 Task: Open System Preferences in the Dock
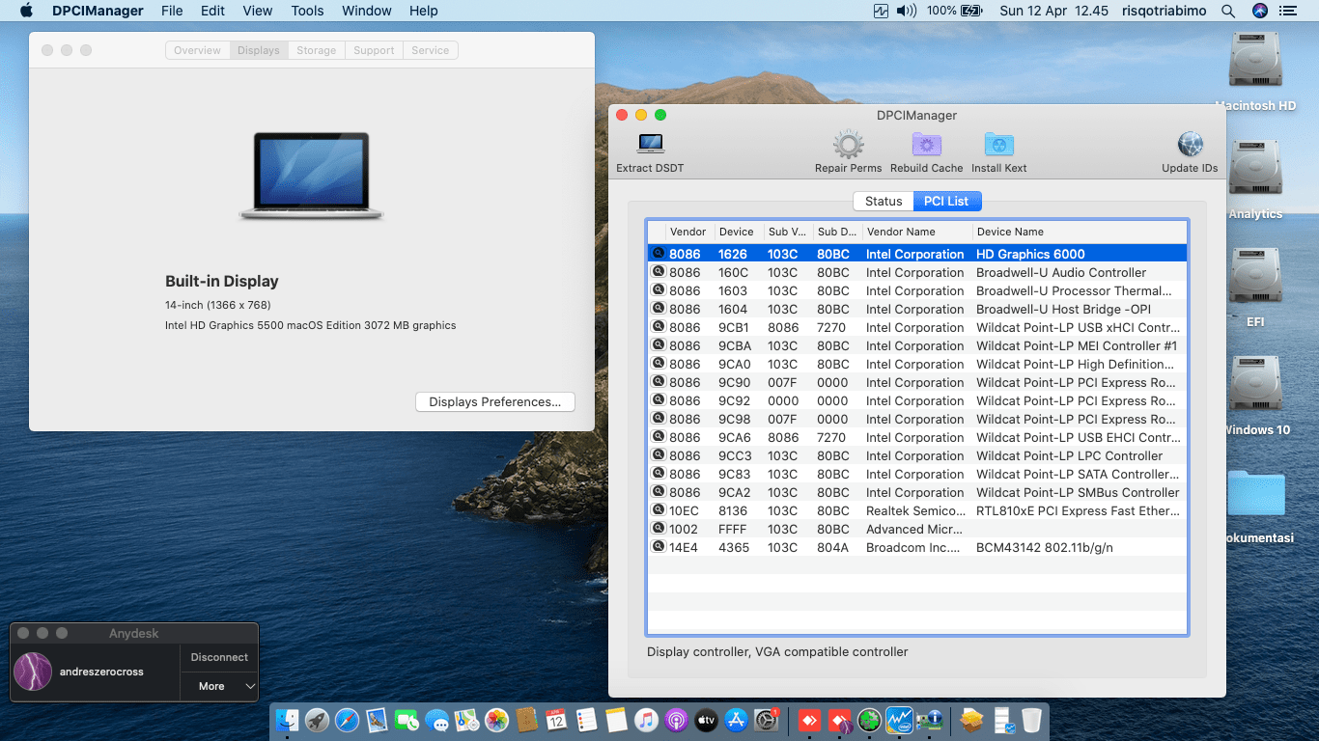[x=766, y=720]
